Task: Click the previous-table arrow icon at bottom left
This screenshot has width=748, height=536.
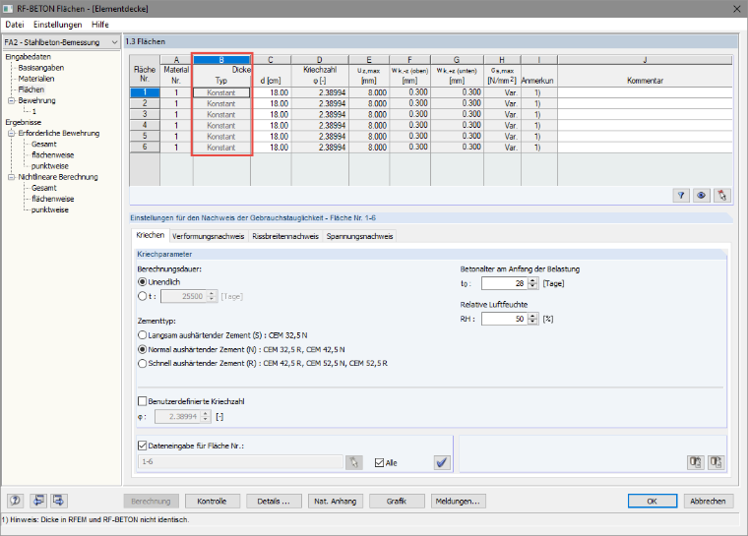Action: tap(38, 501)
